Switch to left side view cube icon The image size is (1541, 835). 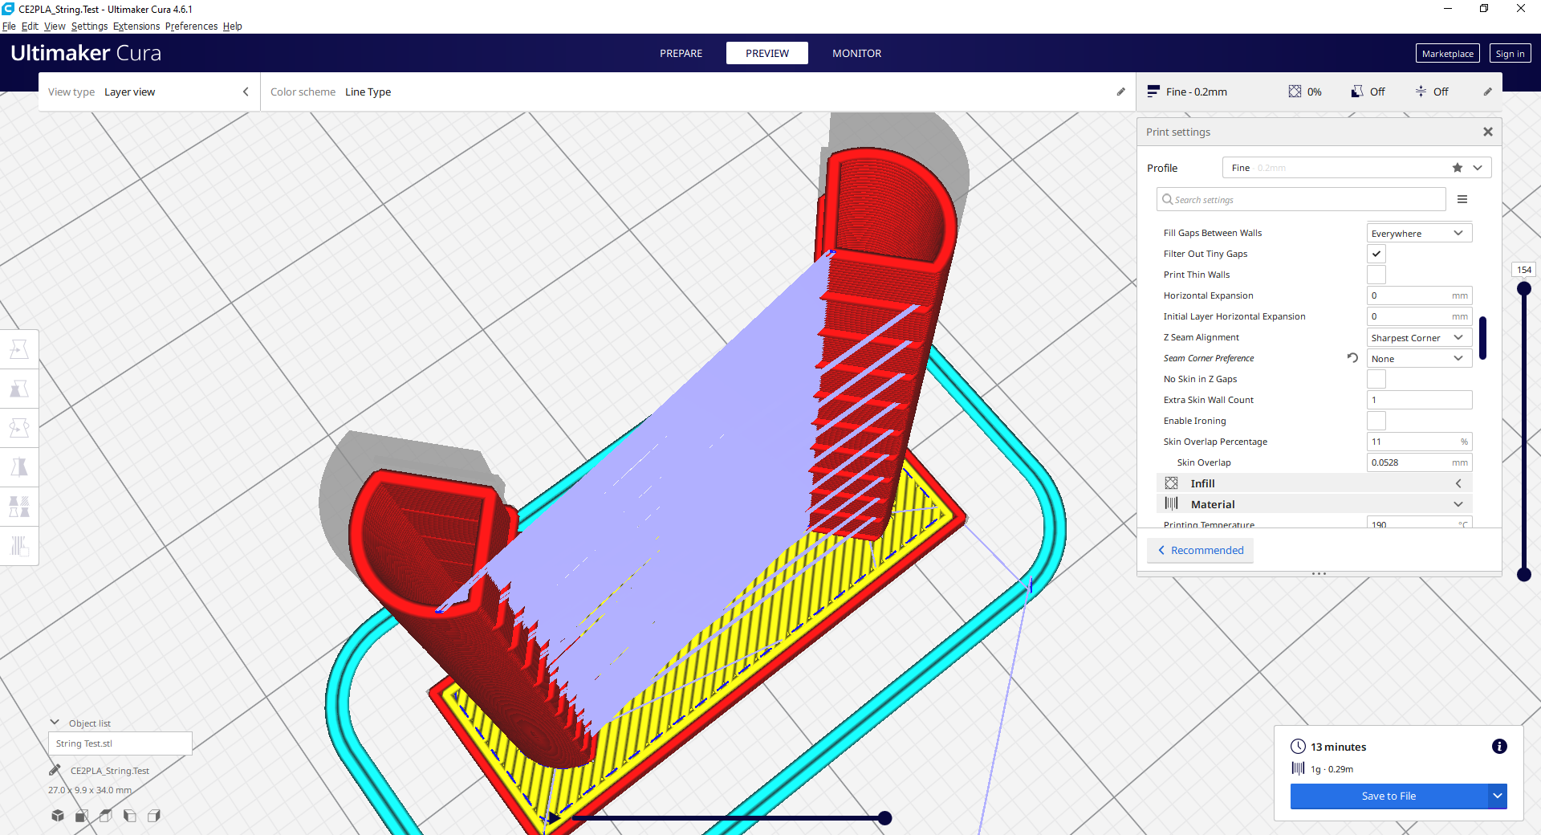pyautogui.click(x=129, y=816)
